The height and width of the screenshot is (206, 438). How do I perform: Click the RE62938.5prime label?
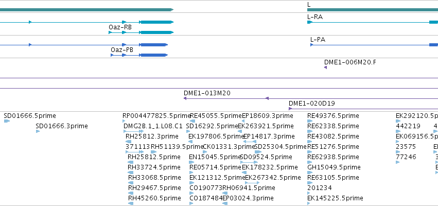coord(333,157)
